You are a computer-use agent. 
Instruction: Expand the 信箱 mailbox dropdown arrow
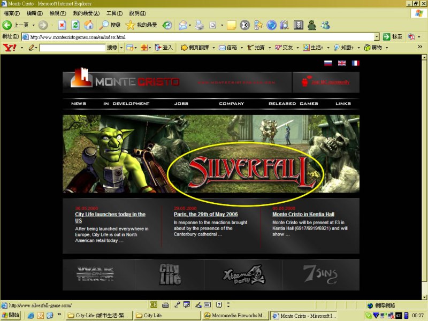(242, 48)
